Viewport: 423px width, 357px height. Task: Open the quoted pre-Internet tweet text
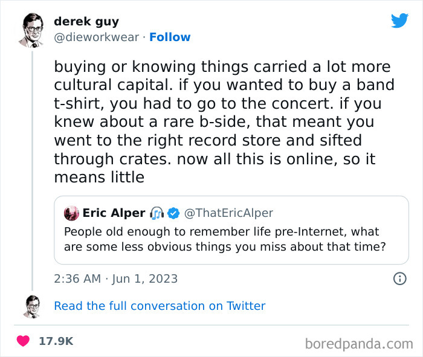coord(224,239)
